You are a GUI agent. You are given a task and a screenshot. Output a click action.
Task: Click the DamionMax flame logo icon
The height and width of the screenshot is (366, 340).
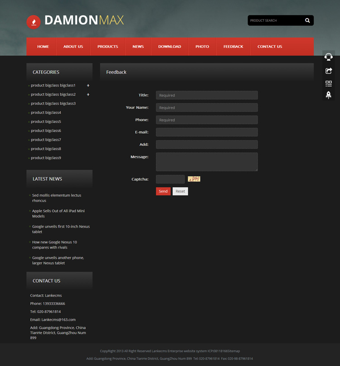(x=34, y=22)
